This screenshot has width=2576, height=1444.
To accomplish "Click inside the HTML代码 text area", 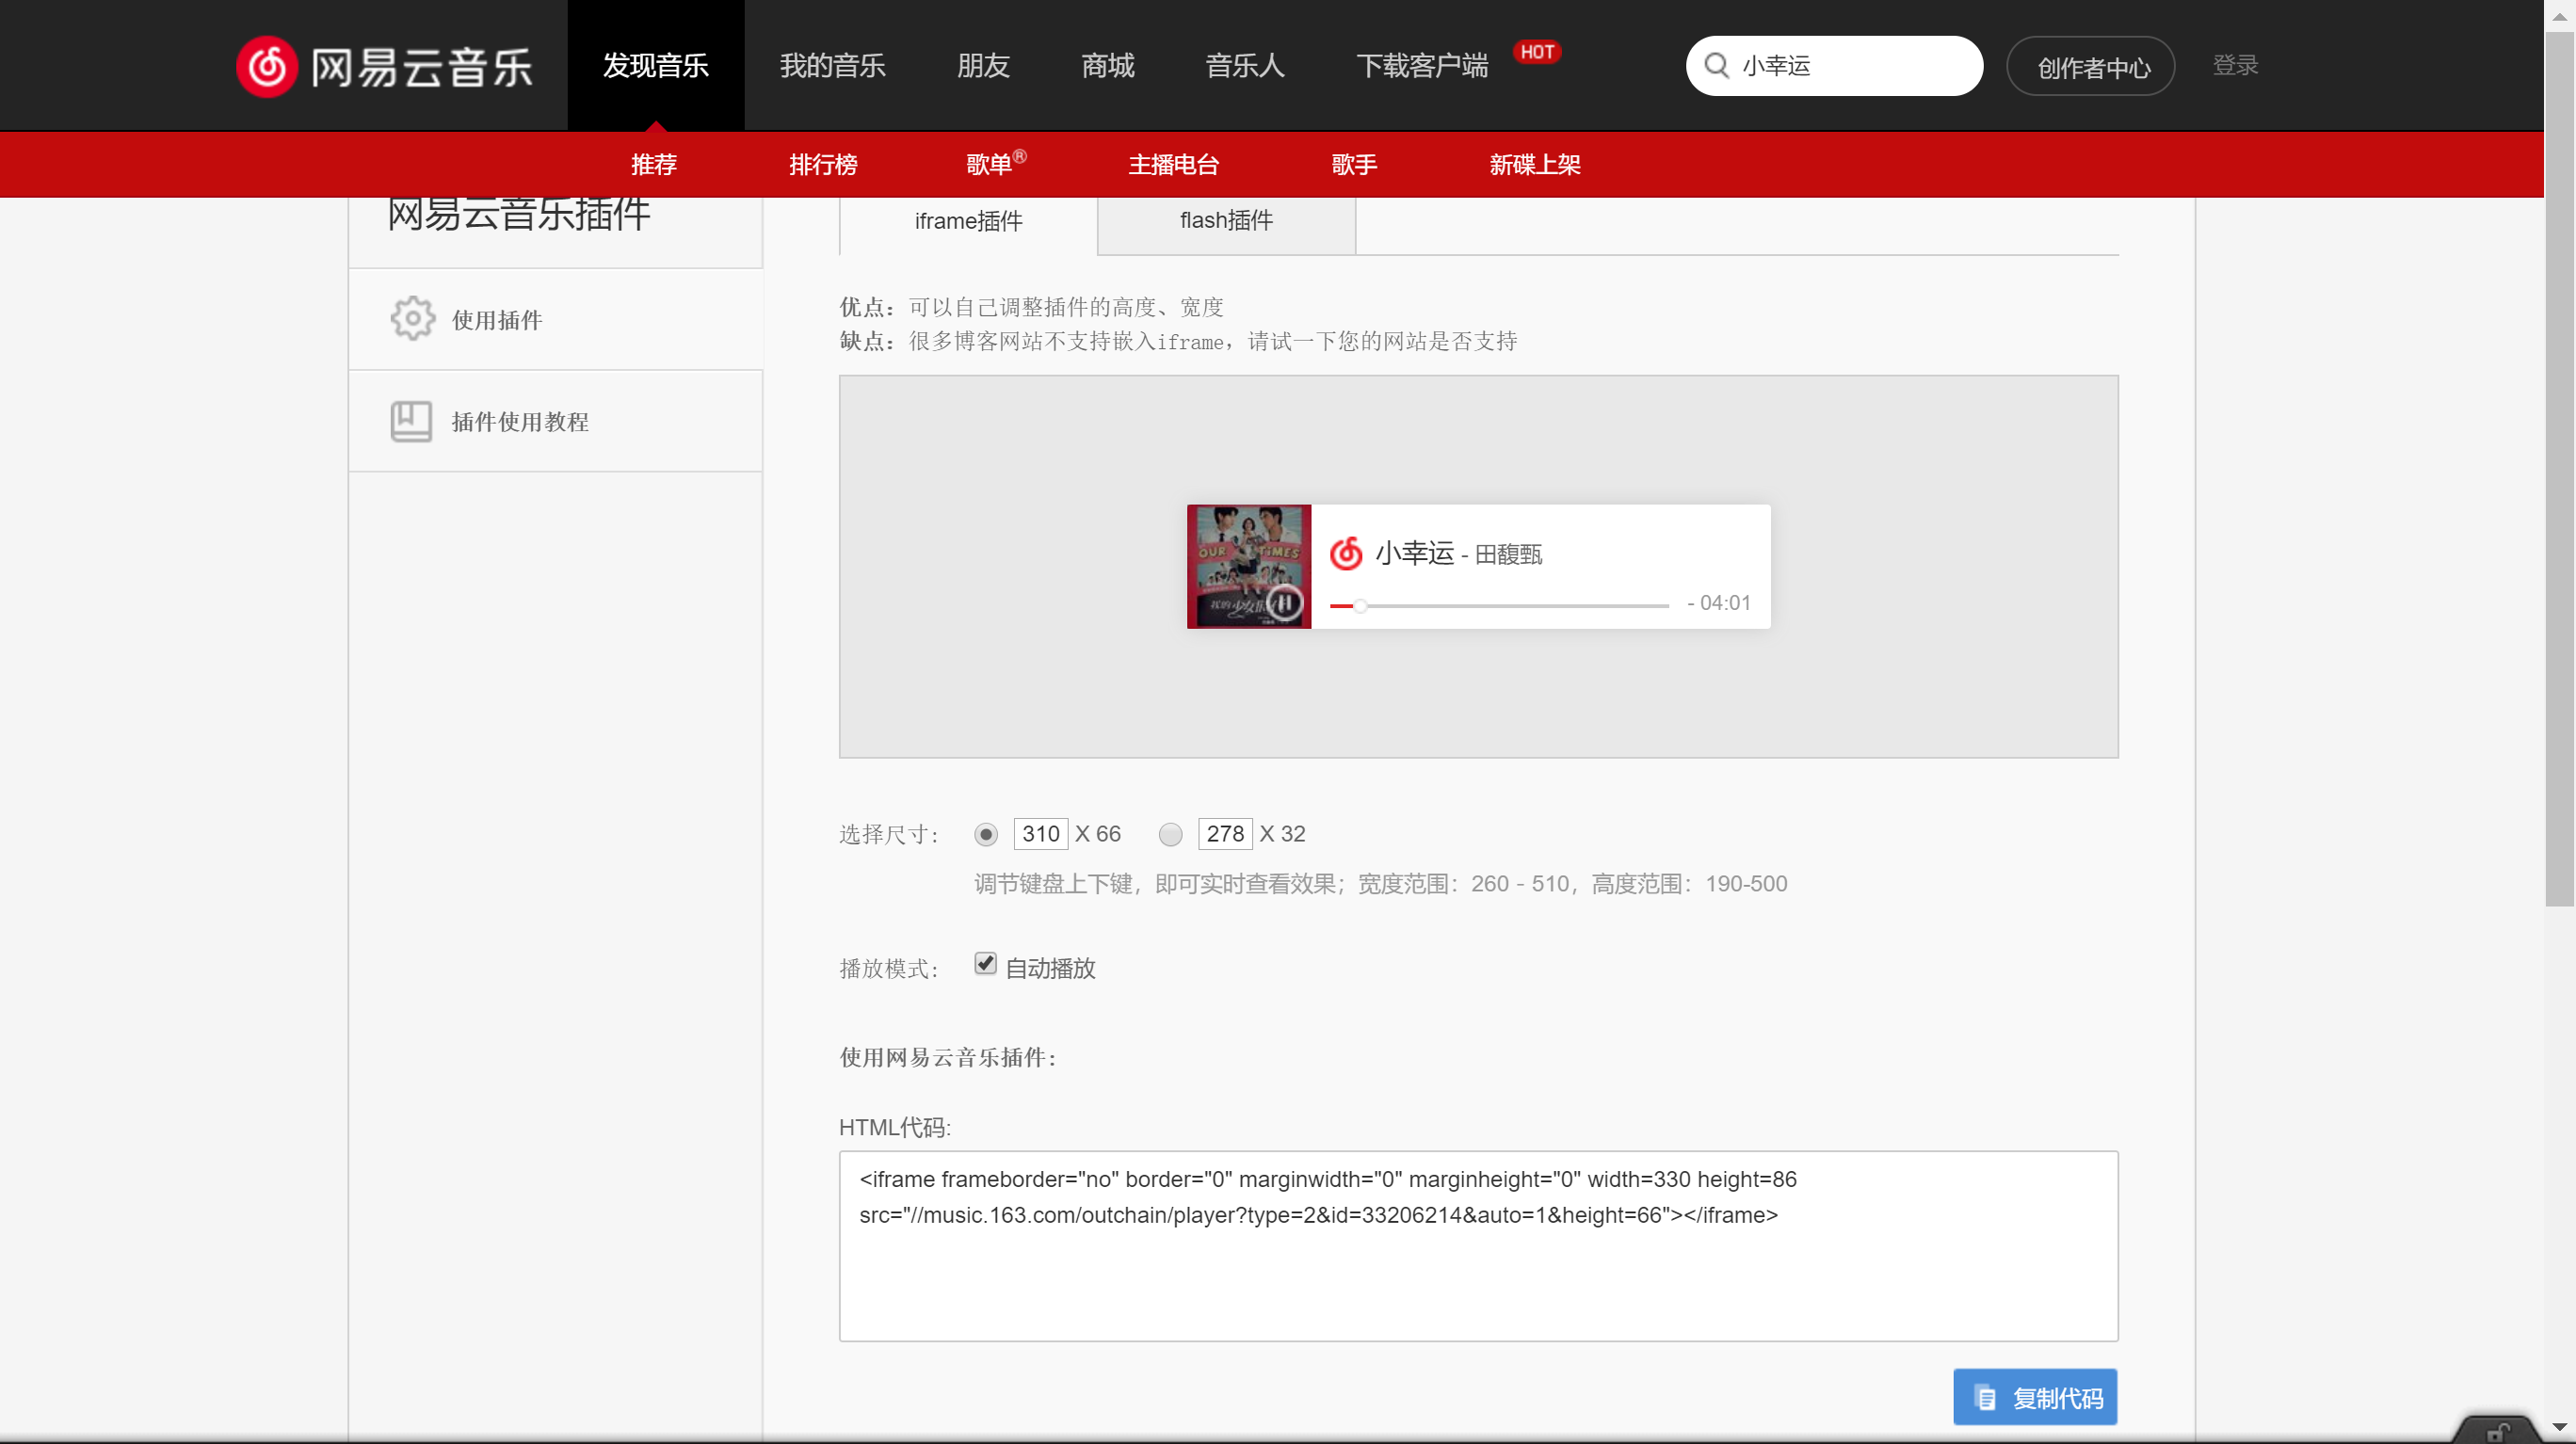I will (x=1478, y=1246).
